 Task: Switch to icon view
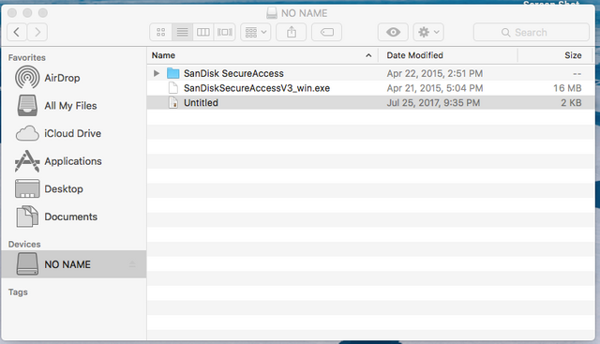point(161,32)
